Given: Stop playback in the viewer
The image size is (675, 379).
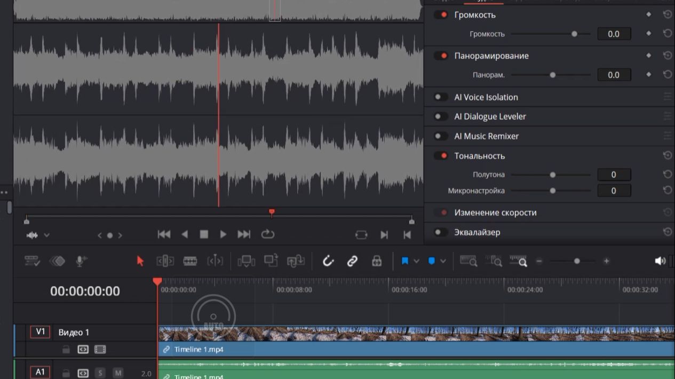Looking at the screenshot, I should pos(204,234).
